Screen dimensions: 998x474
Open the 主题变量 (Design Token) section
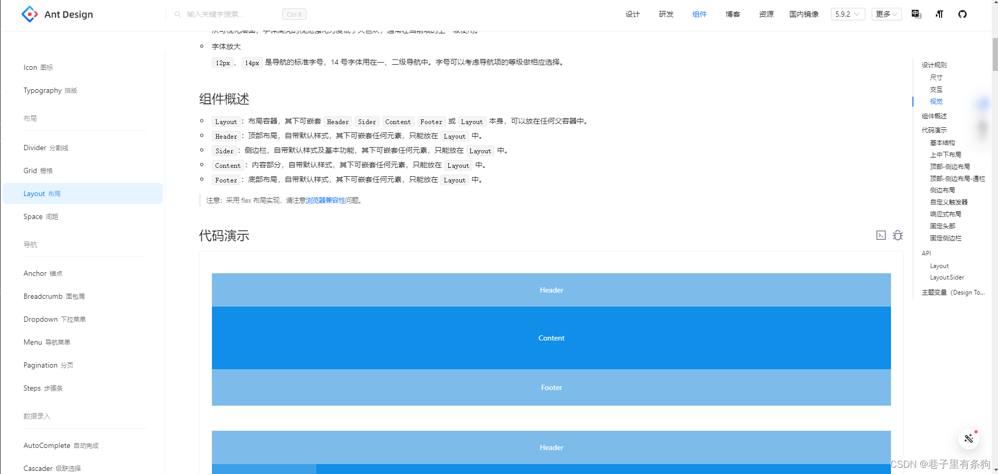[952, 292]
